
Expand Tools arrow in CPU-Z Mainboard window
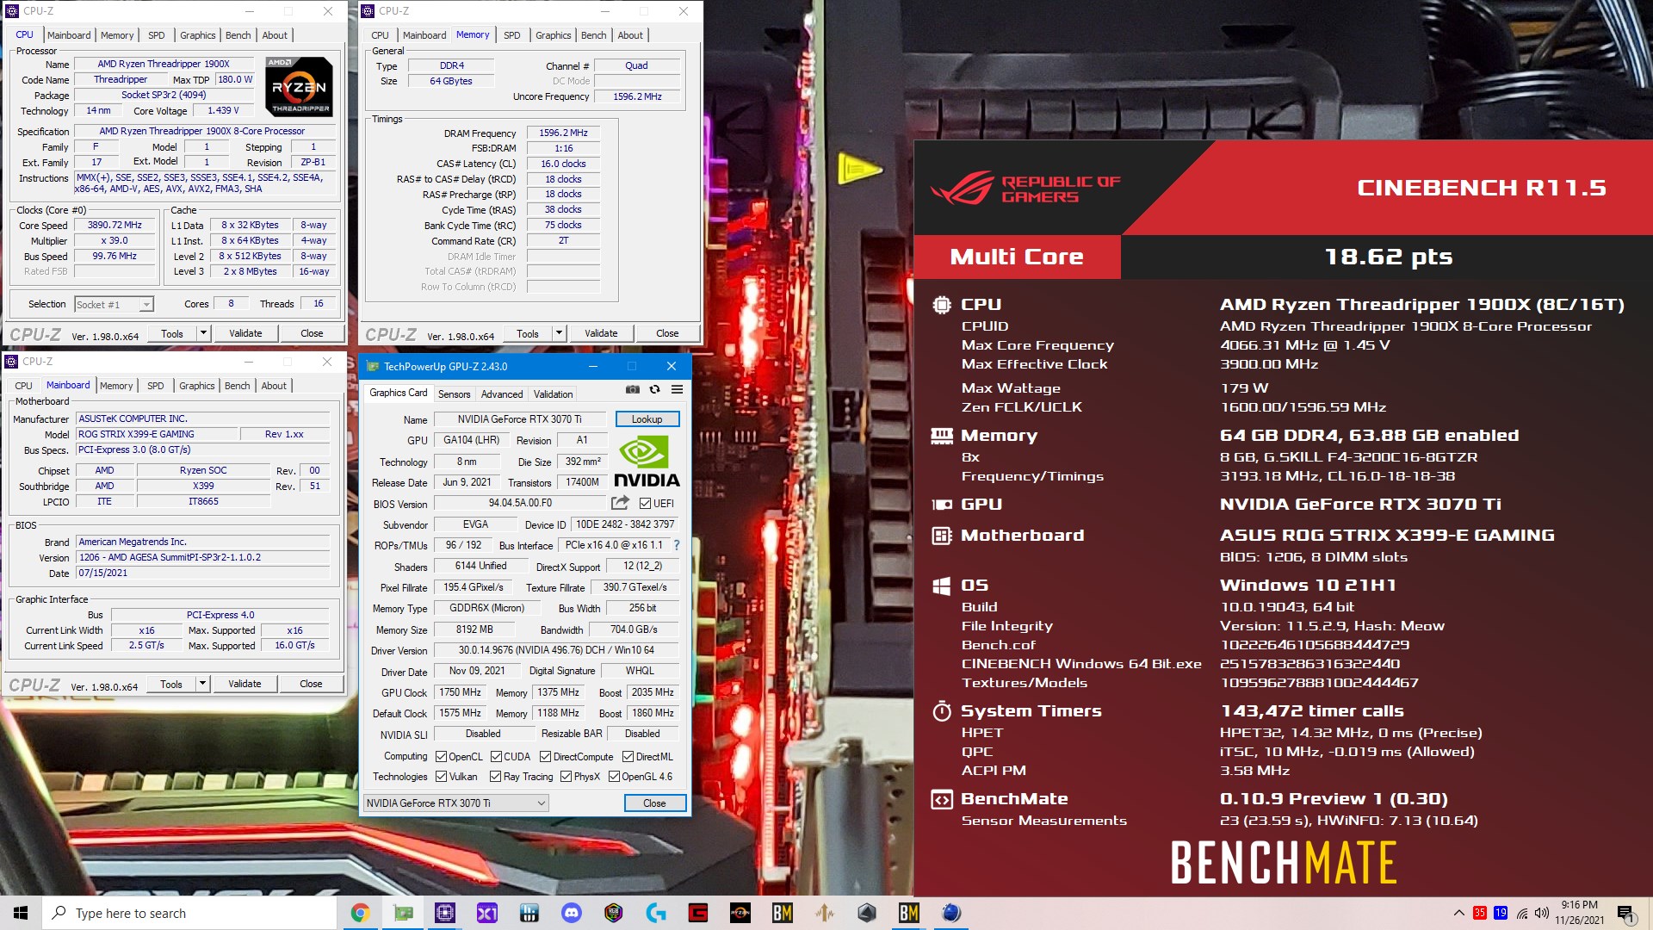[x=202, y=684]
